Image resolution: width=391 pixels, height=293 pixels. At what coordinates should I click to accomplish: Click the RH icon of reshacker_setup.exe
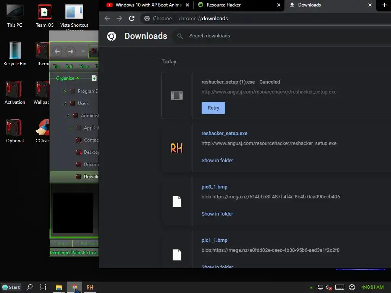pyautogui.click(x=176, y=148)
